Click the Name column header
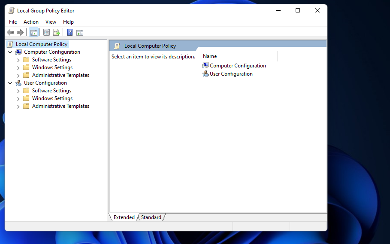 [x=210, y=56]
